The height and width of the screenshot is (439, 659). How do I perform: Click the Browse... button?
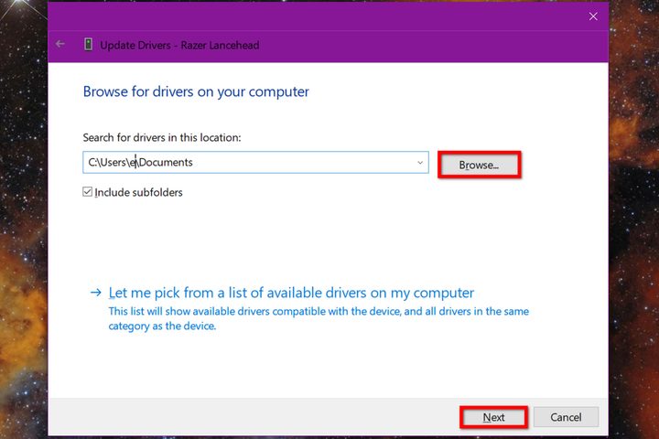click(x=479, y=166)
